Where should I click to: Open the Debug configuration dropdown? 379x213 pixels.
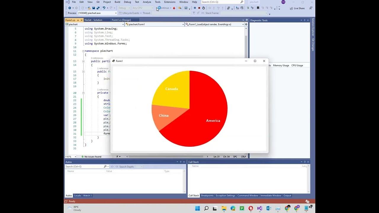[x=124, y=8]
